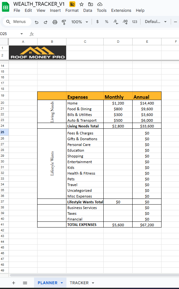Print the spreadsheet
Screen dimensions: 179x289
55,22
